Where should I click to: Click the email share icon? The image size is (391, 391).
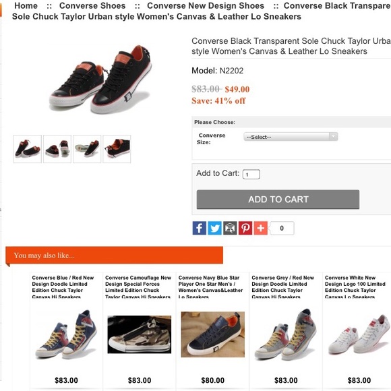pyautogui.click(x=230, y=228)
